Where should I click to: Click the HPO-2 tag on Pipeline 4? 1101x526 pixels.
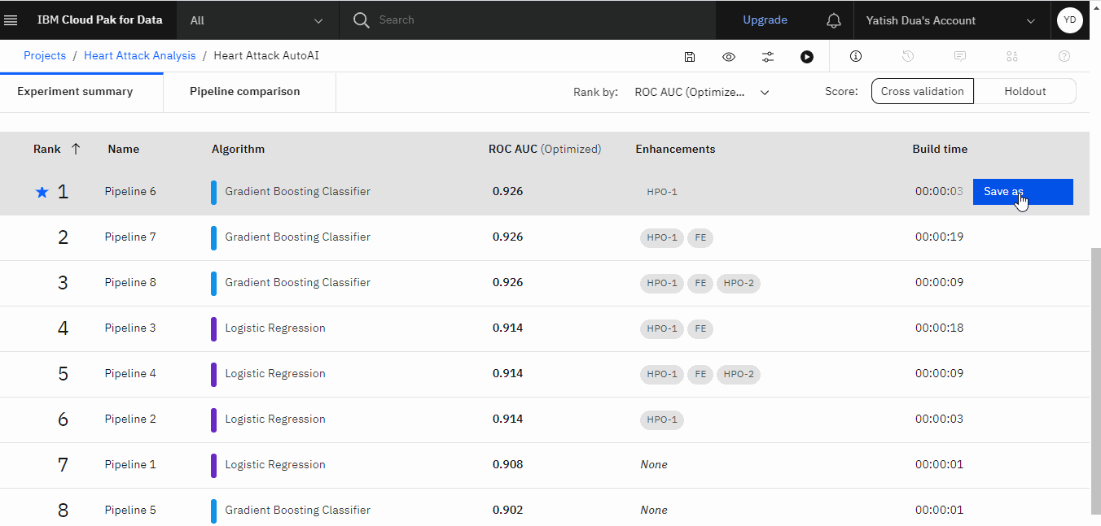click(x=739, y=374)
